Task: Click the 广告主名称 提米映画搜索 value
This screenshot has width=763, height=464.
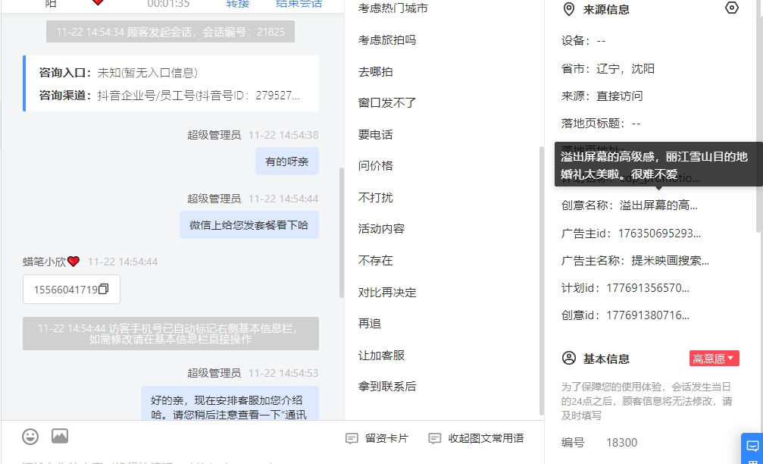Action: [x=670, y=261]
